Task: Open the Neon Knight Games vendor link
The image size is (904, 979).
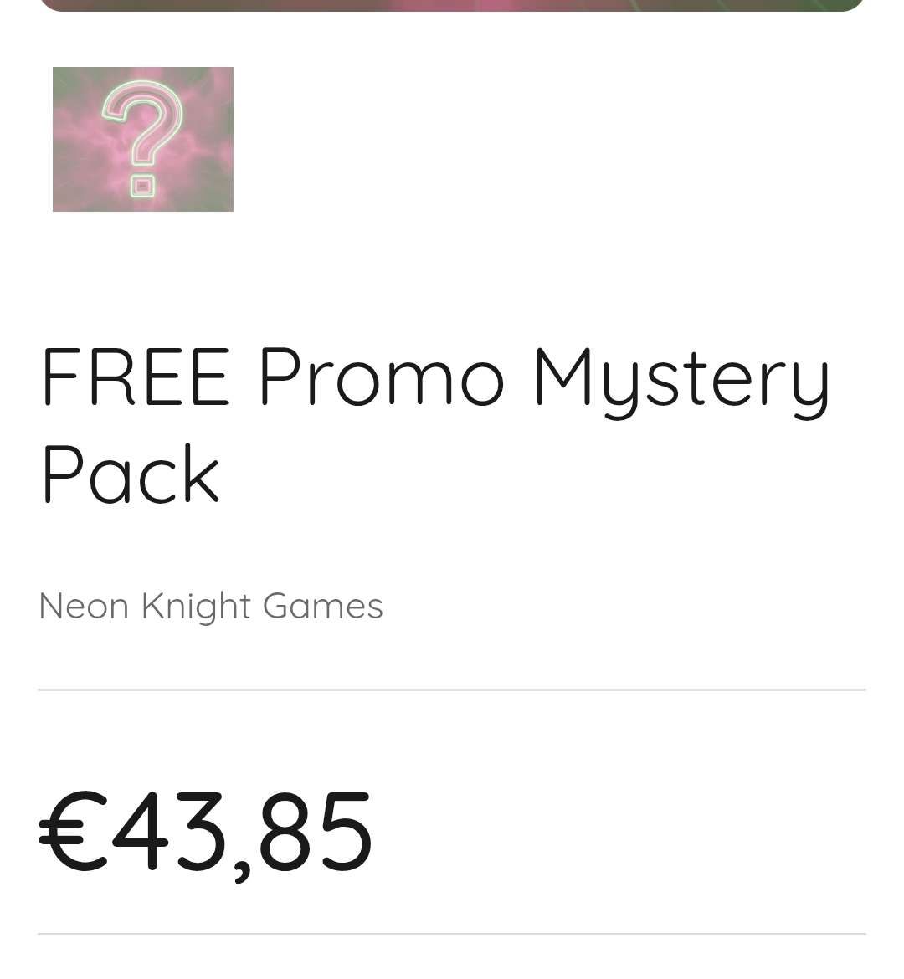Action: (x=211, y=606)
